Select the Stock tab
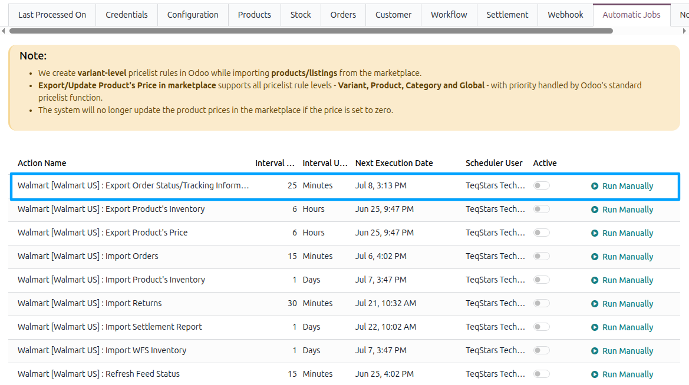This screenshot has height=385, width=689. (x=301, y=15)
